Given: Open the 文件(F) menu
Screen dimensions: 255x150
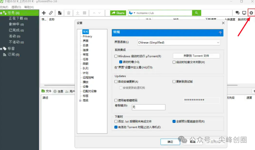Looking at the screenshot, I should pos(4,7).
